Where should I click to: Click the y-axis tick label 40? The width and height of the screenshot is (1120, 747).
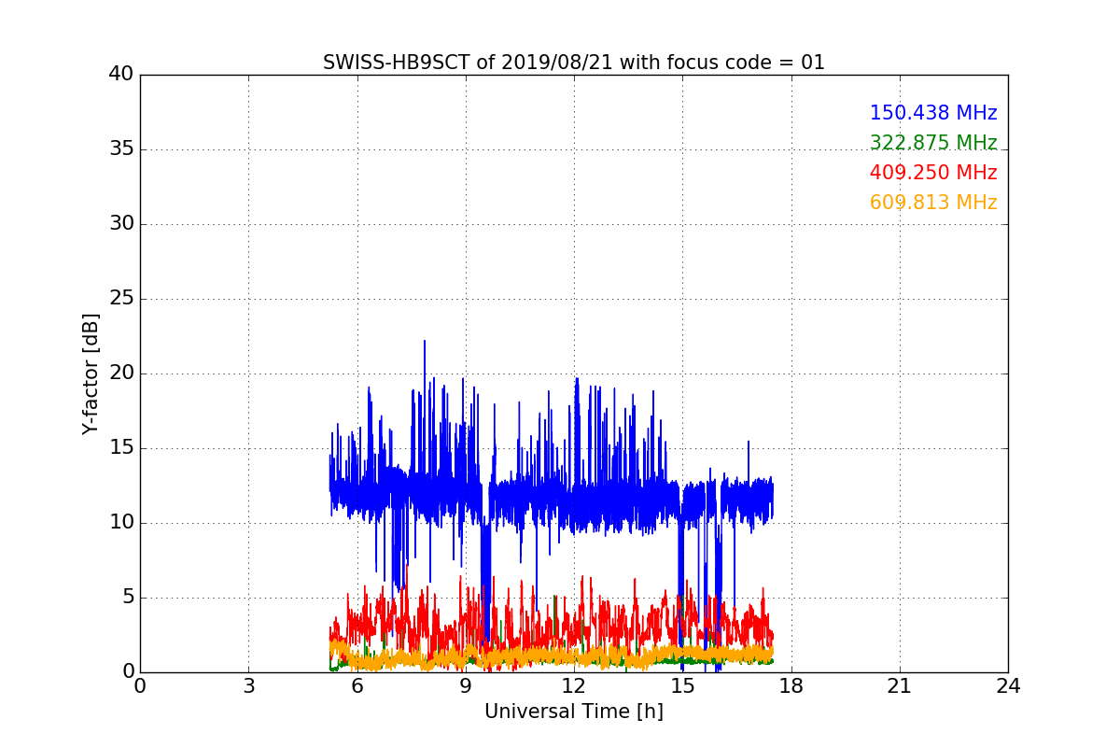click(x=121, y=75)
